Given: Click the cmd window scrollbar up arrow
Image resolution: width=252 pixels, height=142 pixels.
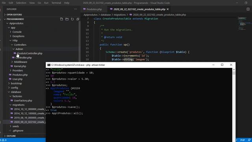Looking at the screenshot, I should point(234,70).
